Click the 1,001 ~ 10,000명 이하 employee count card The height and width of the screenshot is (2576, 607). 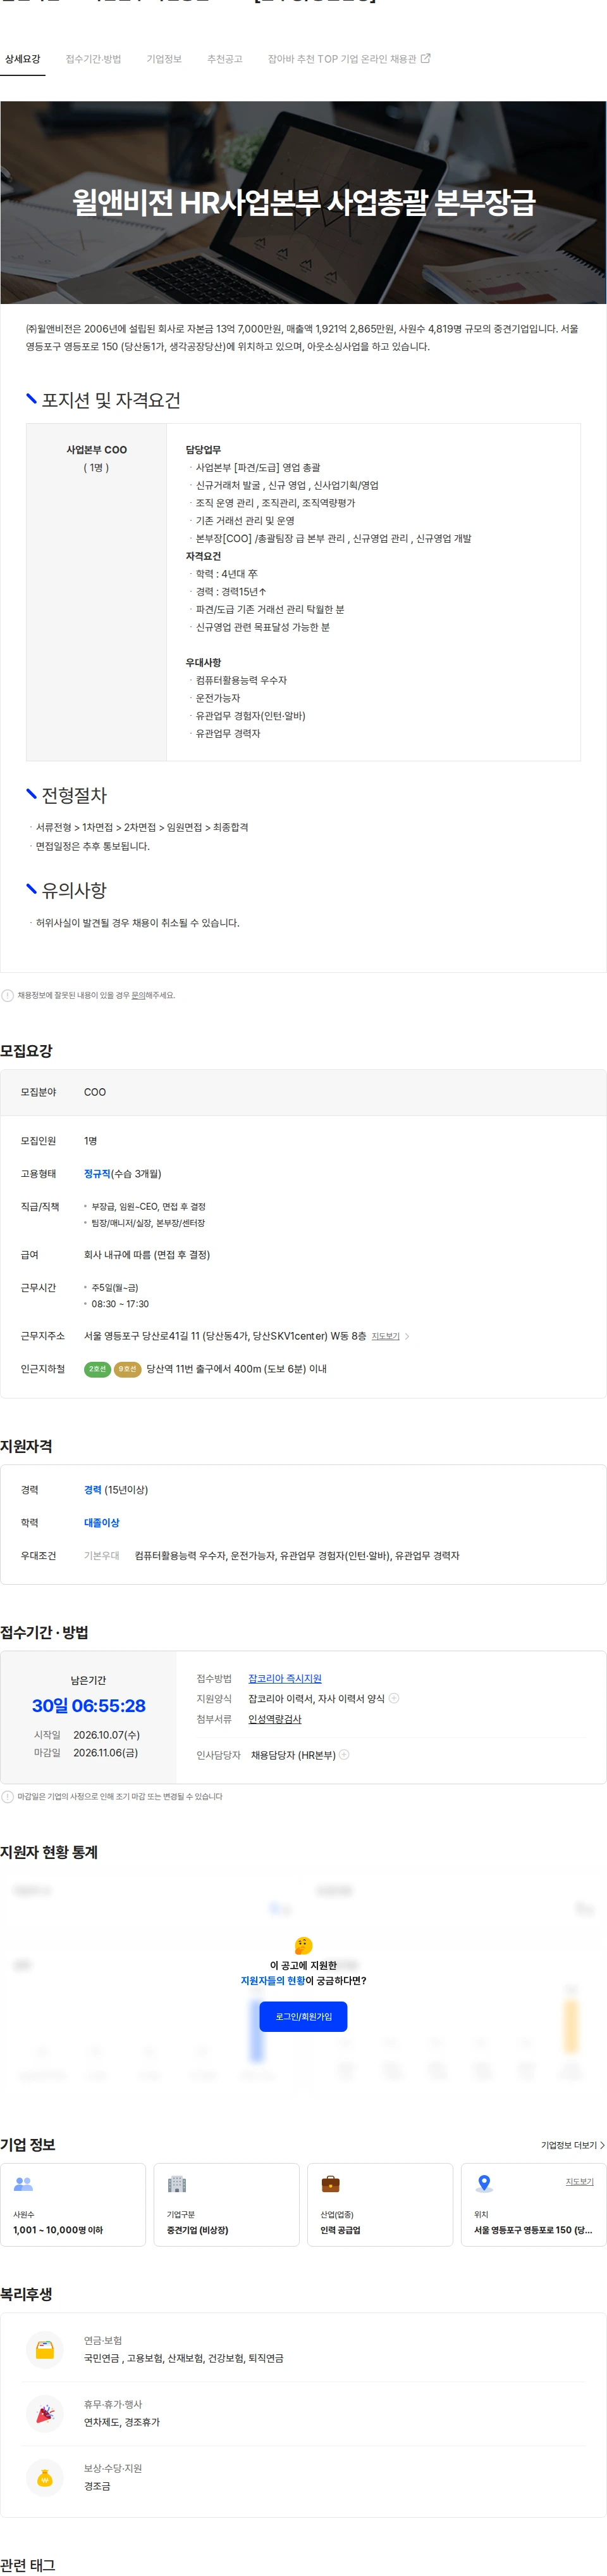73,2205
